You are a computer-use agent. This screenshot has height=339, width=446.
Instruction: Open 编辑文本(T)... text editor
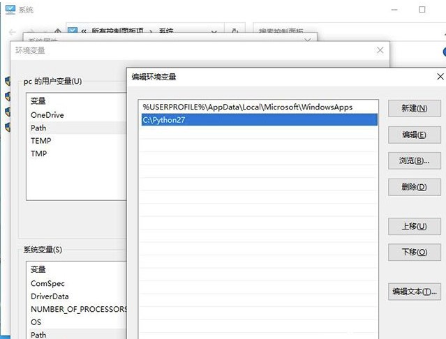[x=414, y=292]
